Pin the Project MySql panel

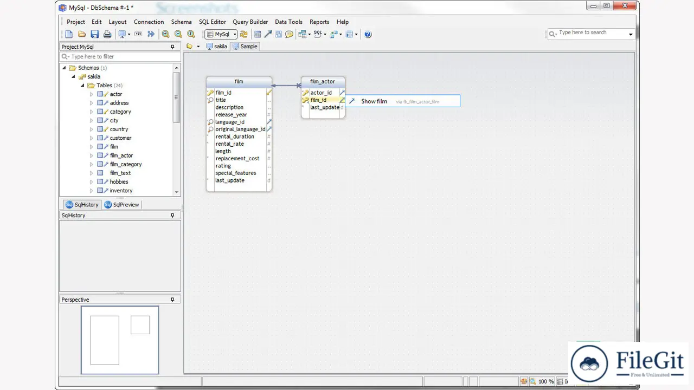tap(173, 47)
